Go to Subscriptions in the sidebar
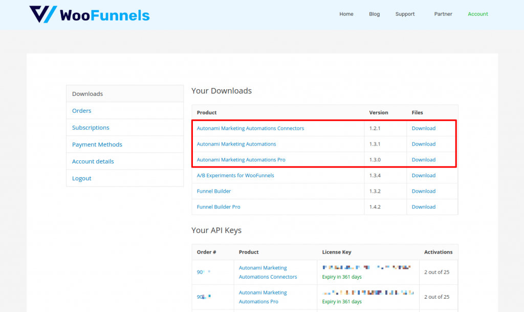 pyautogui.click(x=125, y=128)
